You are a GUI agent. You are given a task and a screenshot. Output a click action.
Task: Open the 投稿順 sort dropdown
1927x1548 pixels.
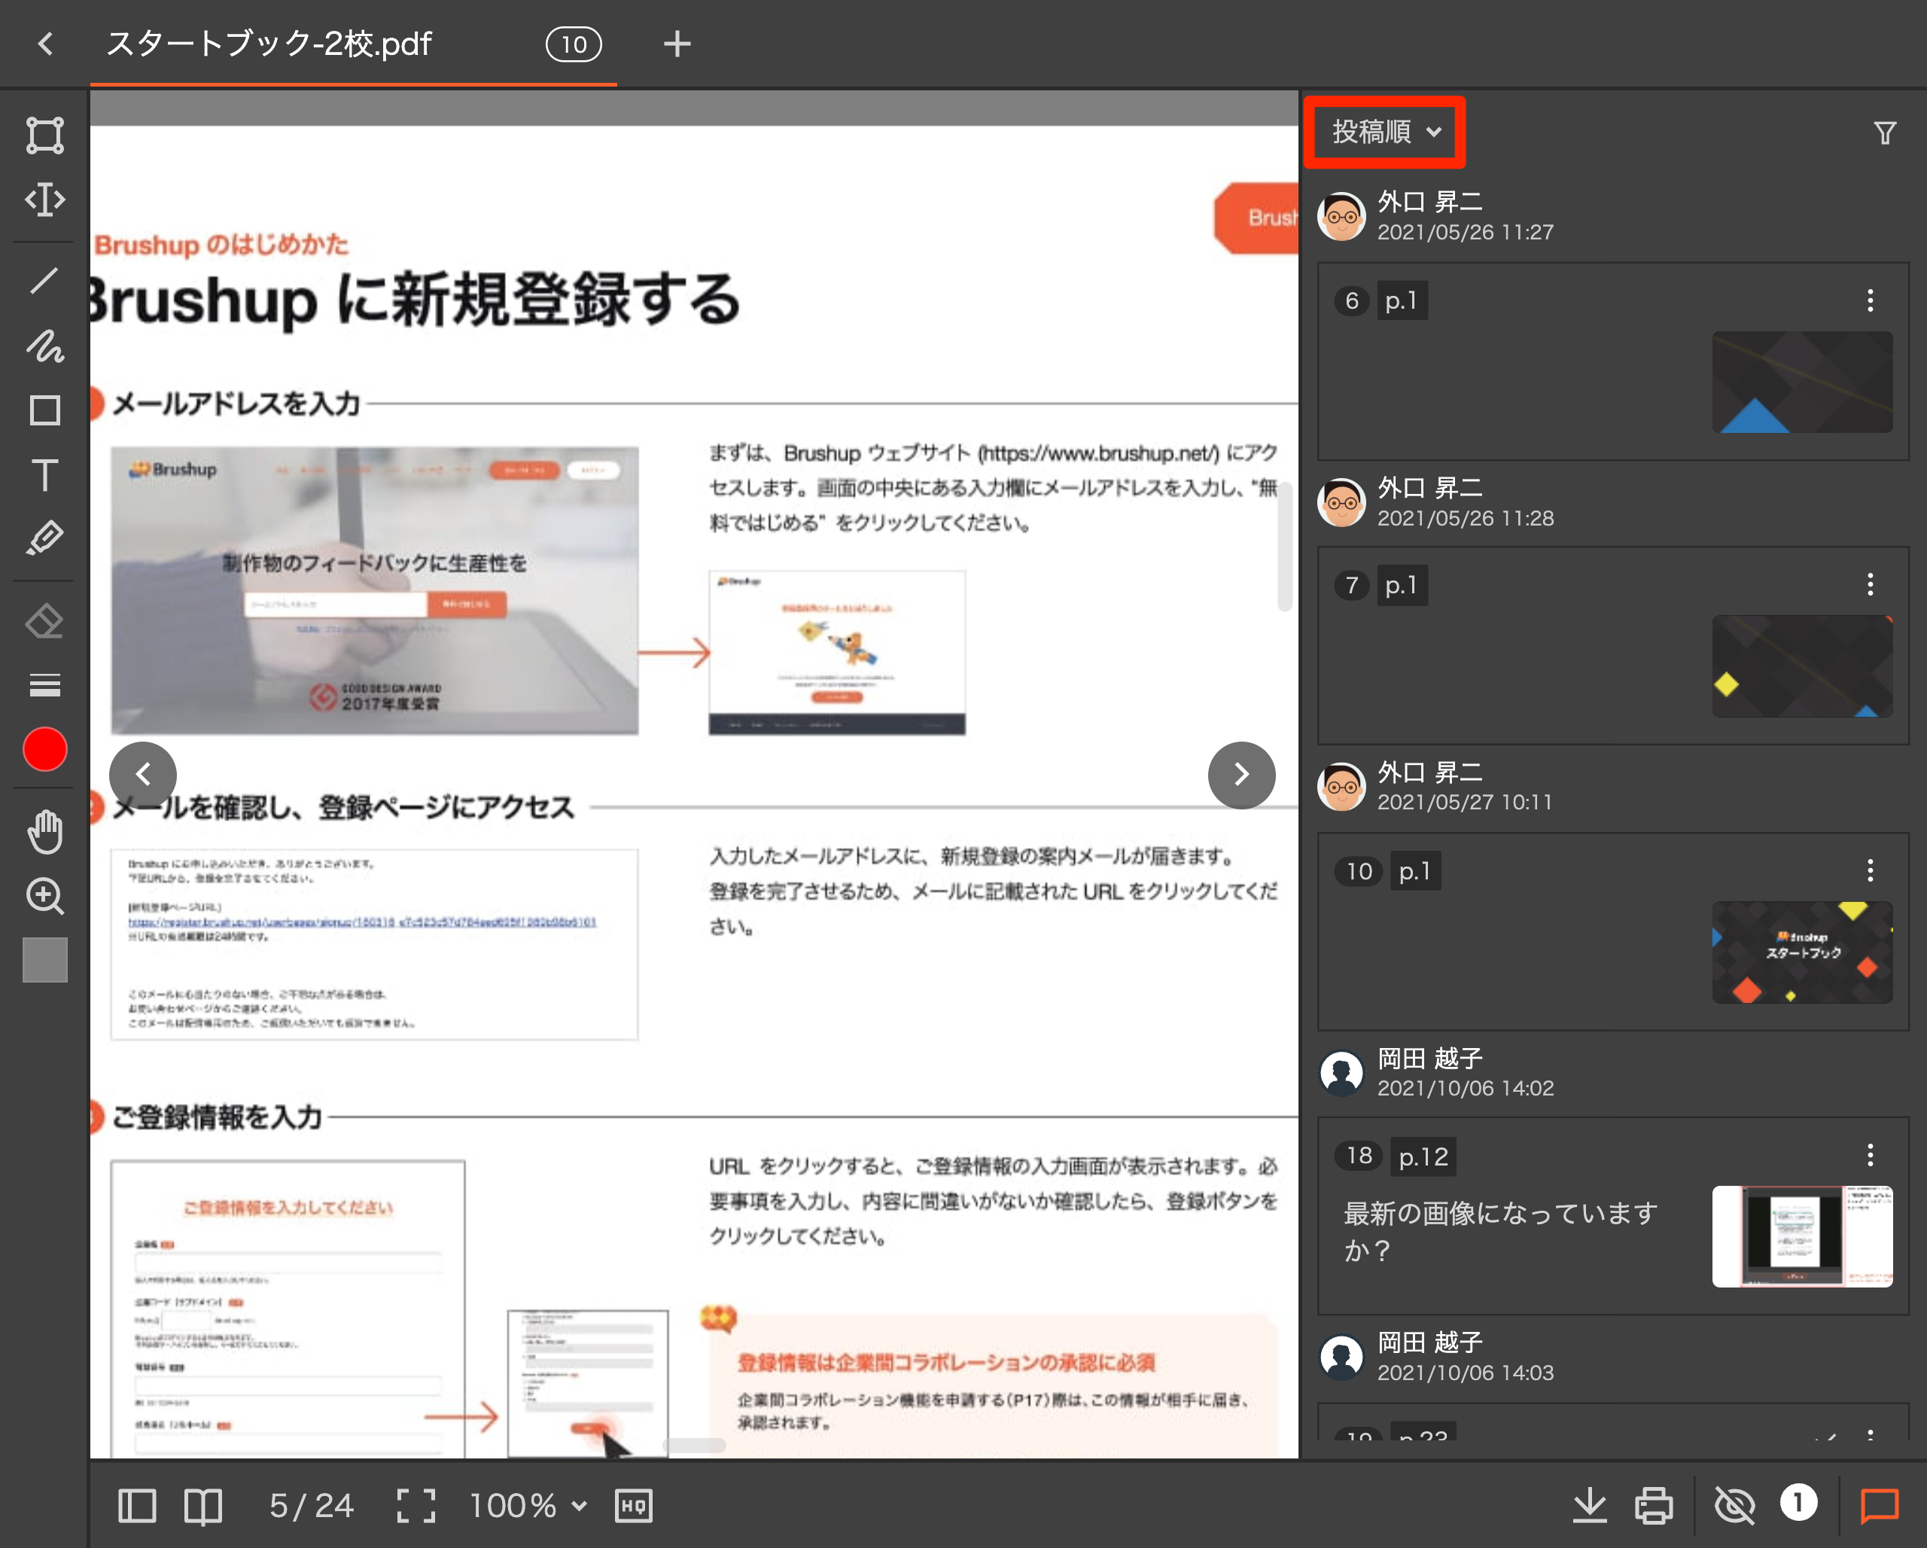pyautogui.click(x=1387, y=131)
